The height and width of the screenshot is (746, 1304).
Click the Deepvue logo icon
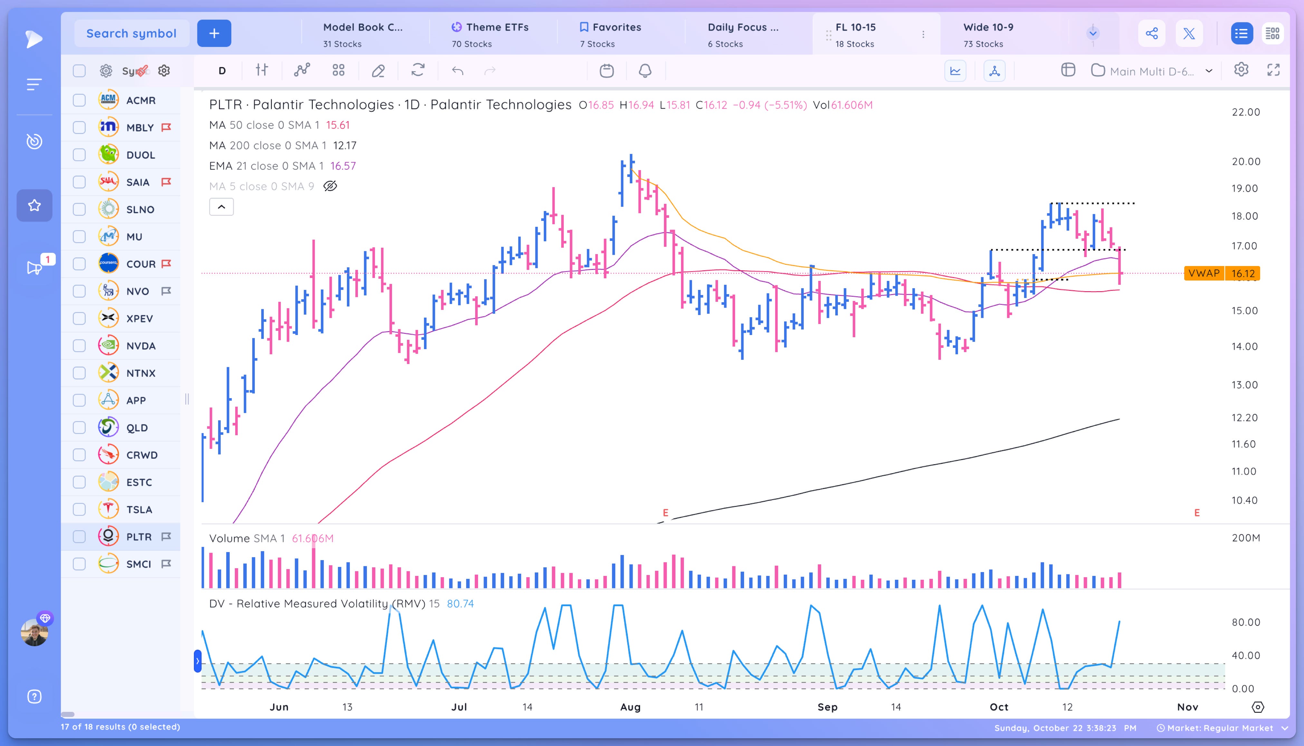pos(34,39)
